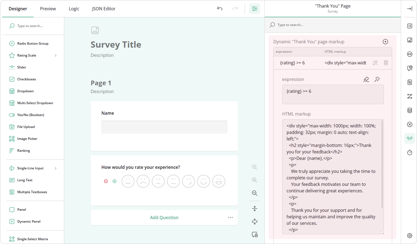Open the Question Settings panel
This screenshot has width=417, height=244.
409,68
